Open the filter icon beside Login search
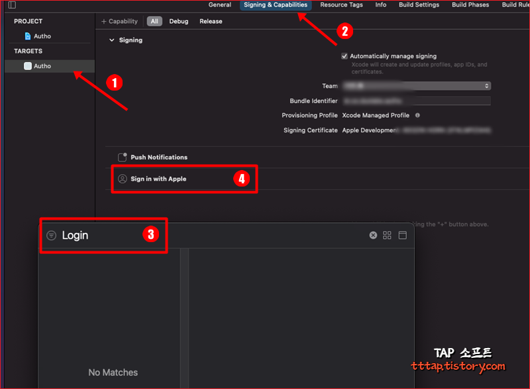 52,236
